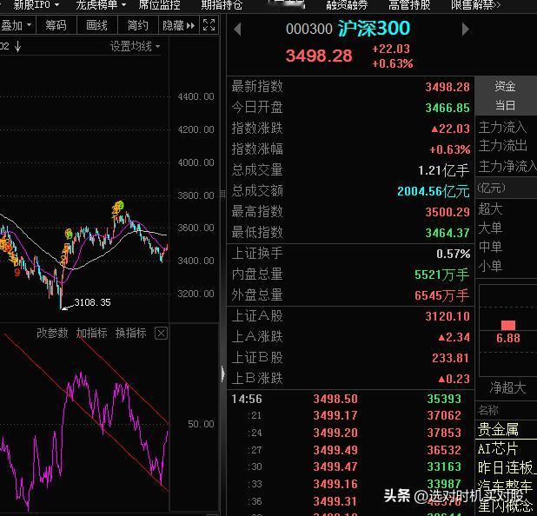Click the 改参数 change parameters link

[x=52, y=333]
